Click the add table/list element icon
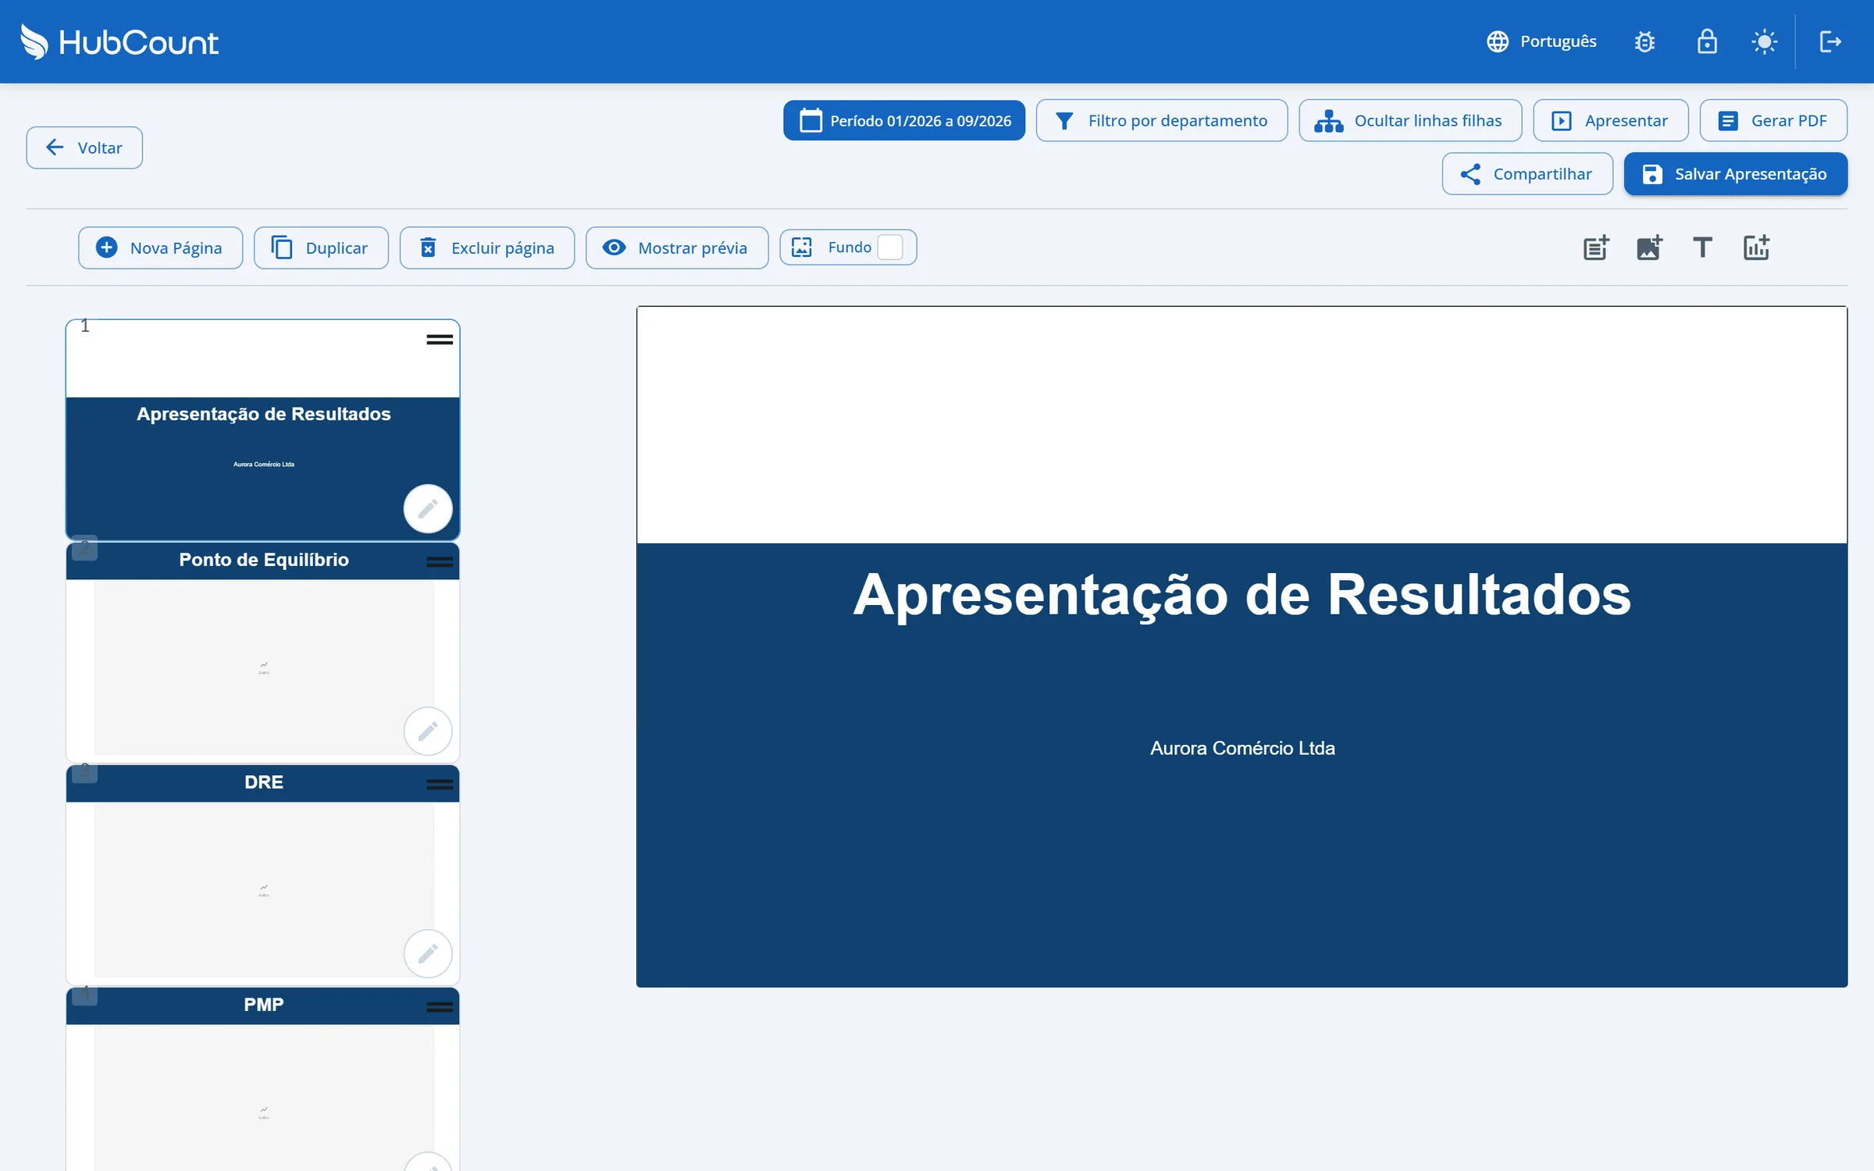 click(x=1596, y=247)
